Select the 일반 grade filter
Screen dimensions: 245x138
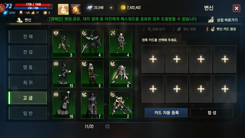click(29, 113)
